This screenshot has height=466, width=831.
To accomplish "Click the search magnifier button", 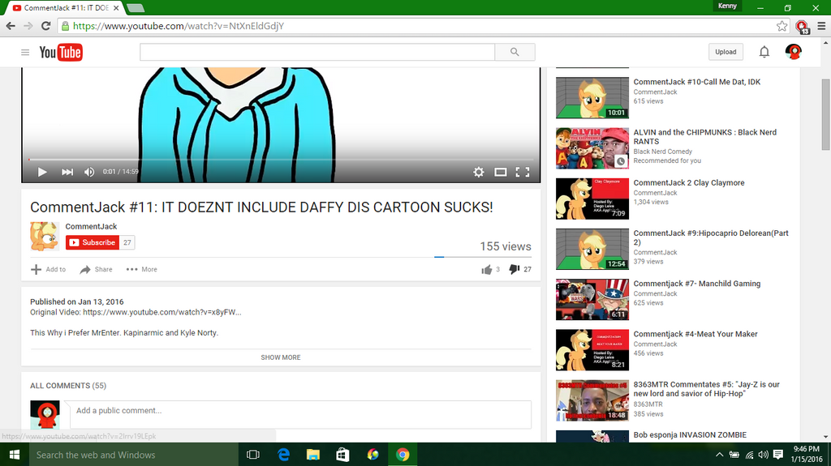I will [x=515, y=52].
